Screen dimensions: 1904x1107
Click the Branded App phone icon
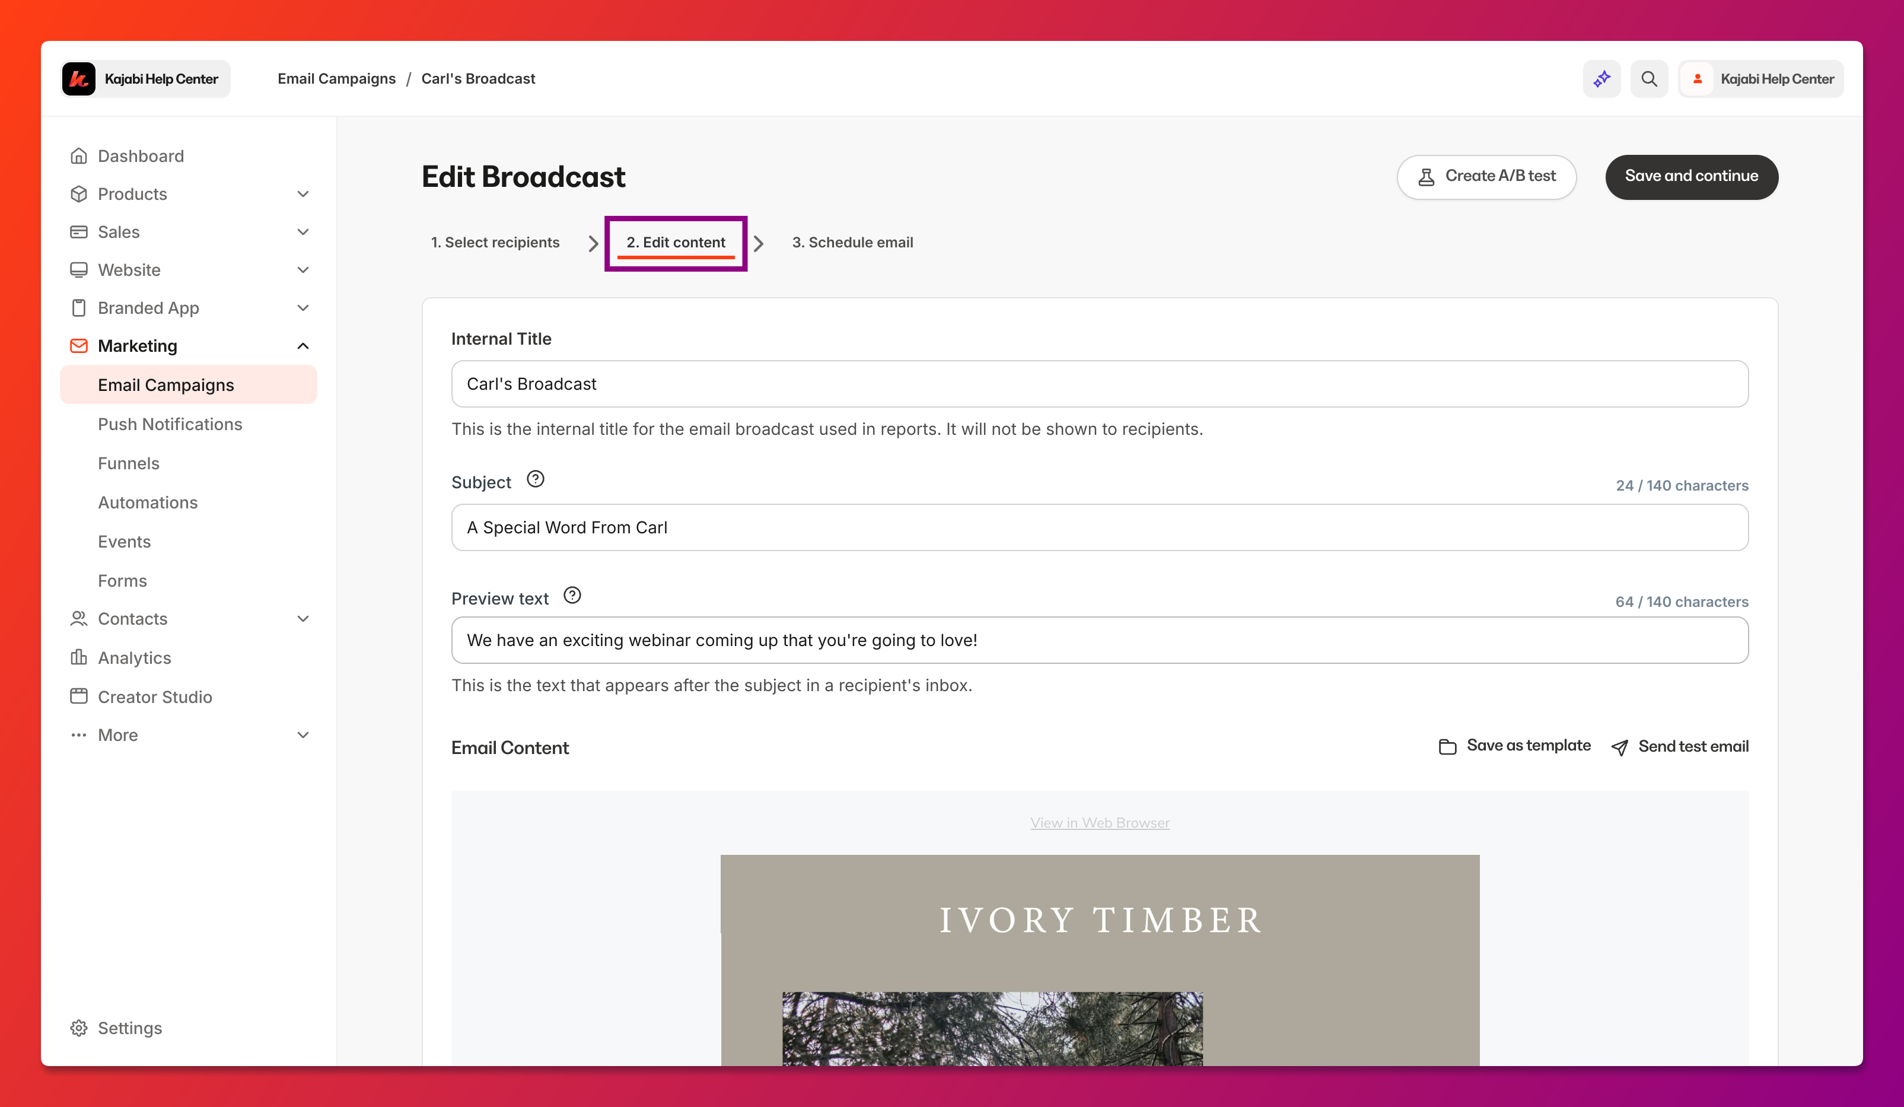(78, 307)
